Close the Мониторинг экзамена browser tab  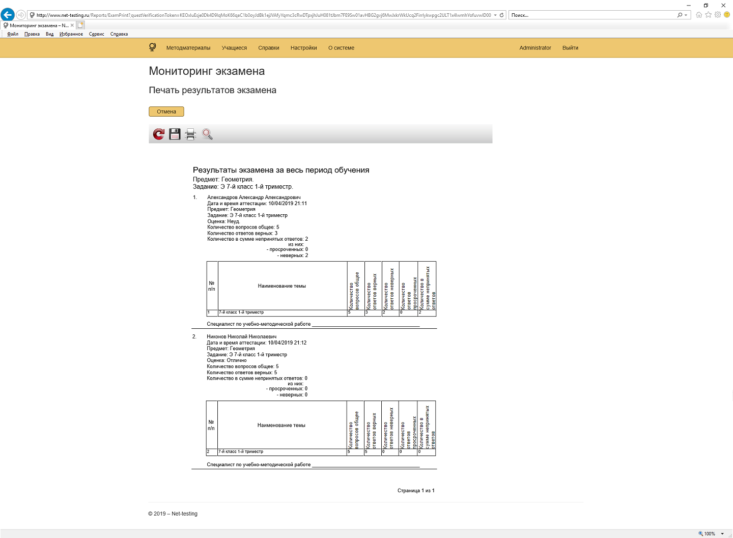[72, 25]
